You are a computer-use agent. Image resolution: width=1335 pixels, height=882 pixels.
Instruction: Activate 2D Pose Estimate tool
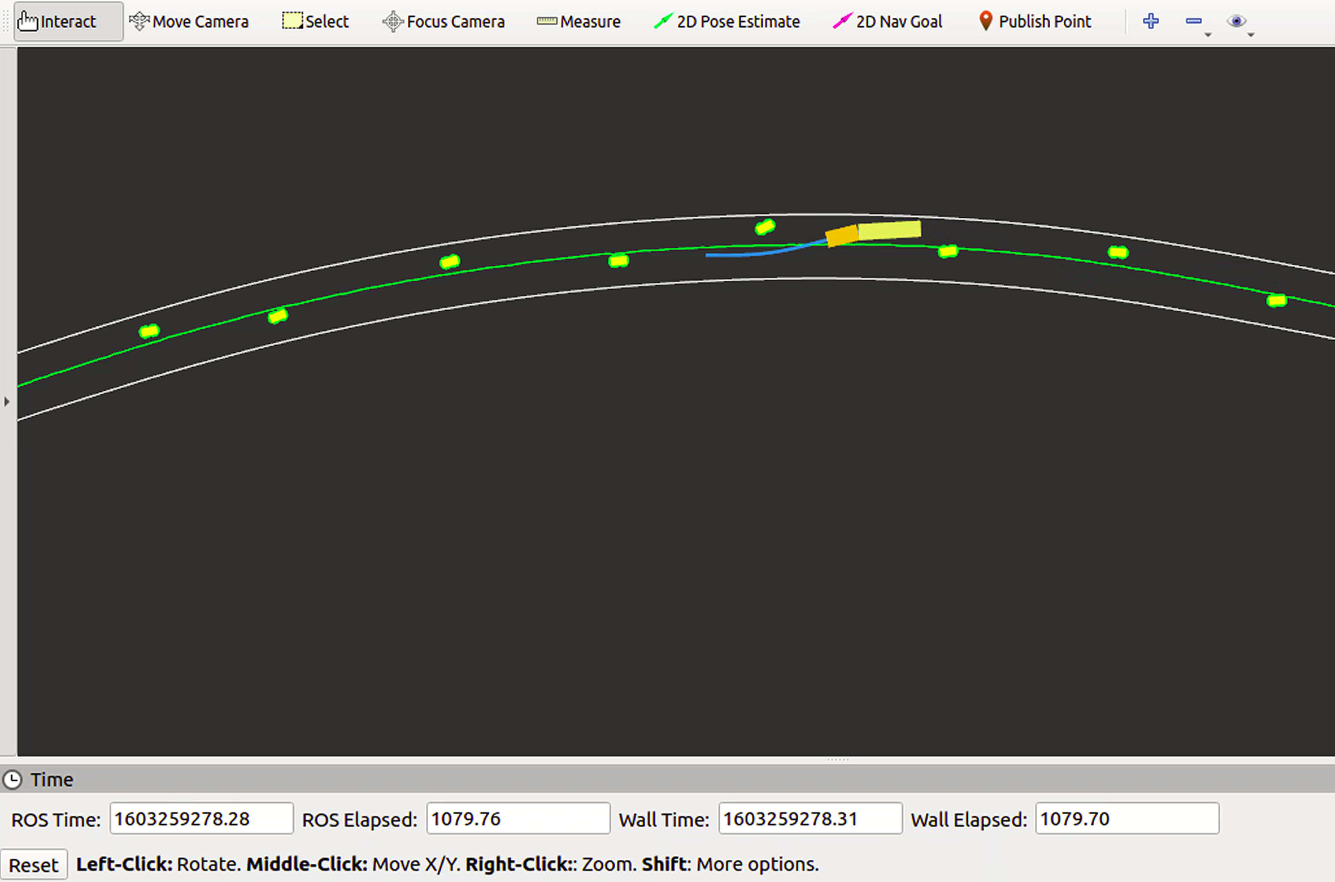point(727,21)
